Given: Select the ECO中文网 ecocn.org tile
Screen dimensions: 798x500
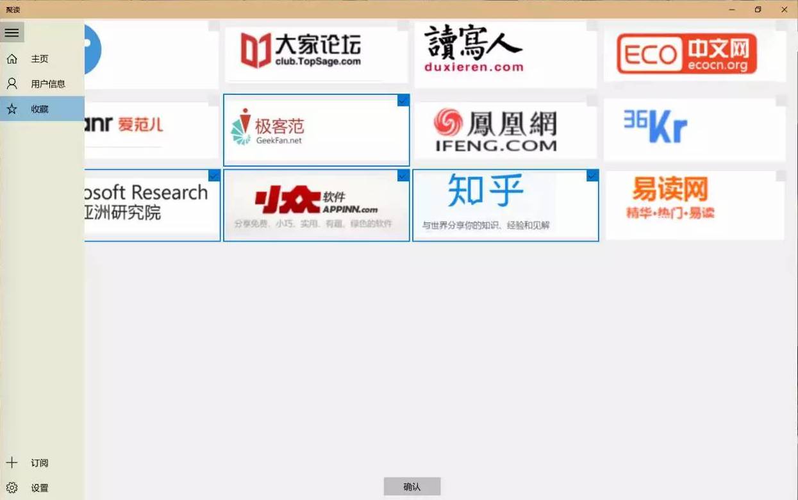Looking at the screenshot, I should coord(695,54).
